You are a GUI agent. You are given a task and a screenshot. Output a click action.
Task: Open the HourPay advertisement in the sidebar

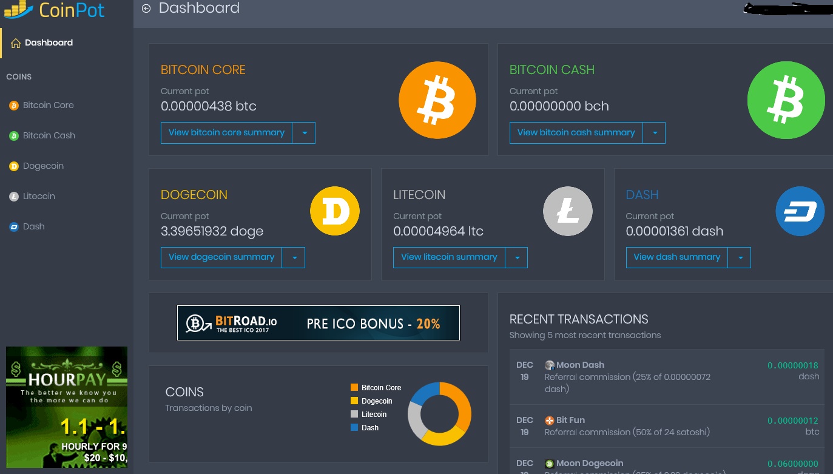[x=67, y=407]
